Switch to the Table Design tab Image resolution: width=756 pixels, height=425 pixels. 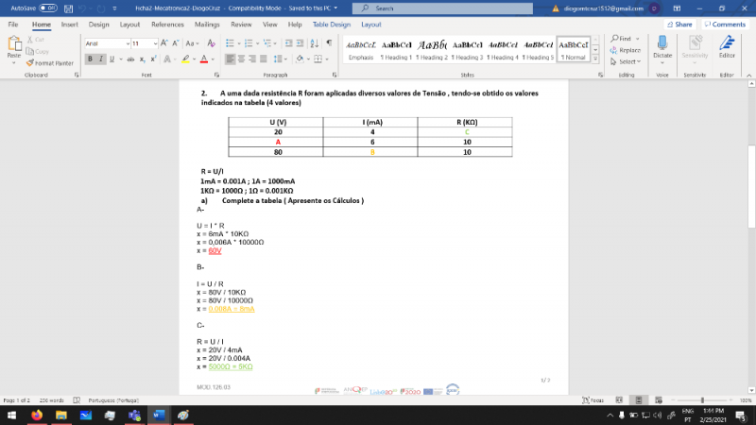pos(331,25)
